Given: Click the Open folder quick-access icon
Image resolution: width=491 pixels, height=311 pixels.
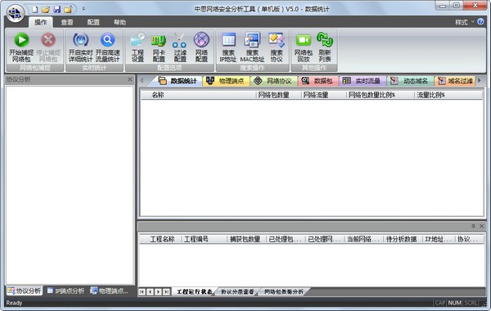Looking at the screenshot, I should (46, 9).
